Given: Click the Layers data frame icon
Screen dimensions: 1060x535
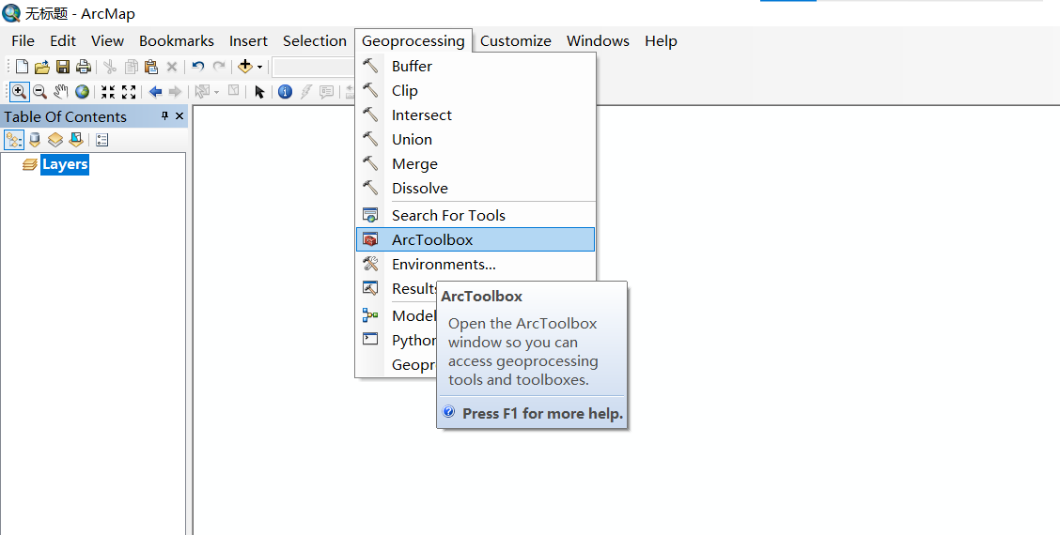Looking at the screenshot, I should (30, 164).
